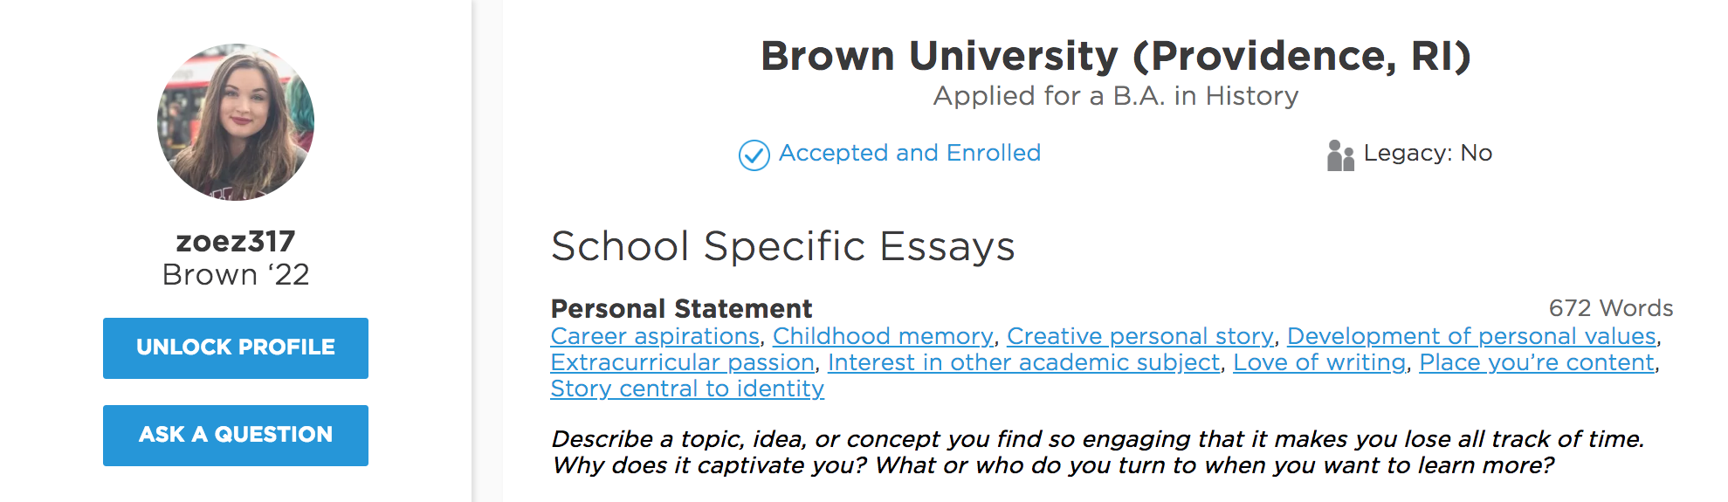This screenshot has height=502, width=1728.
Task: Click the Legacy people icon
Action: tap(1340, 155)
